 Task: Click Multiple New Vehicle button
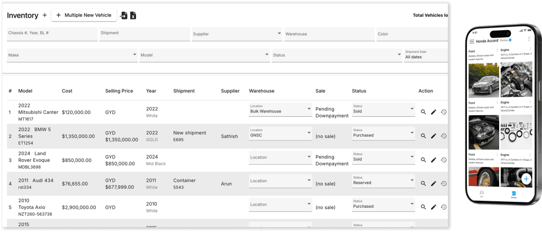click(x=84, y=15)
